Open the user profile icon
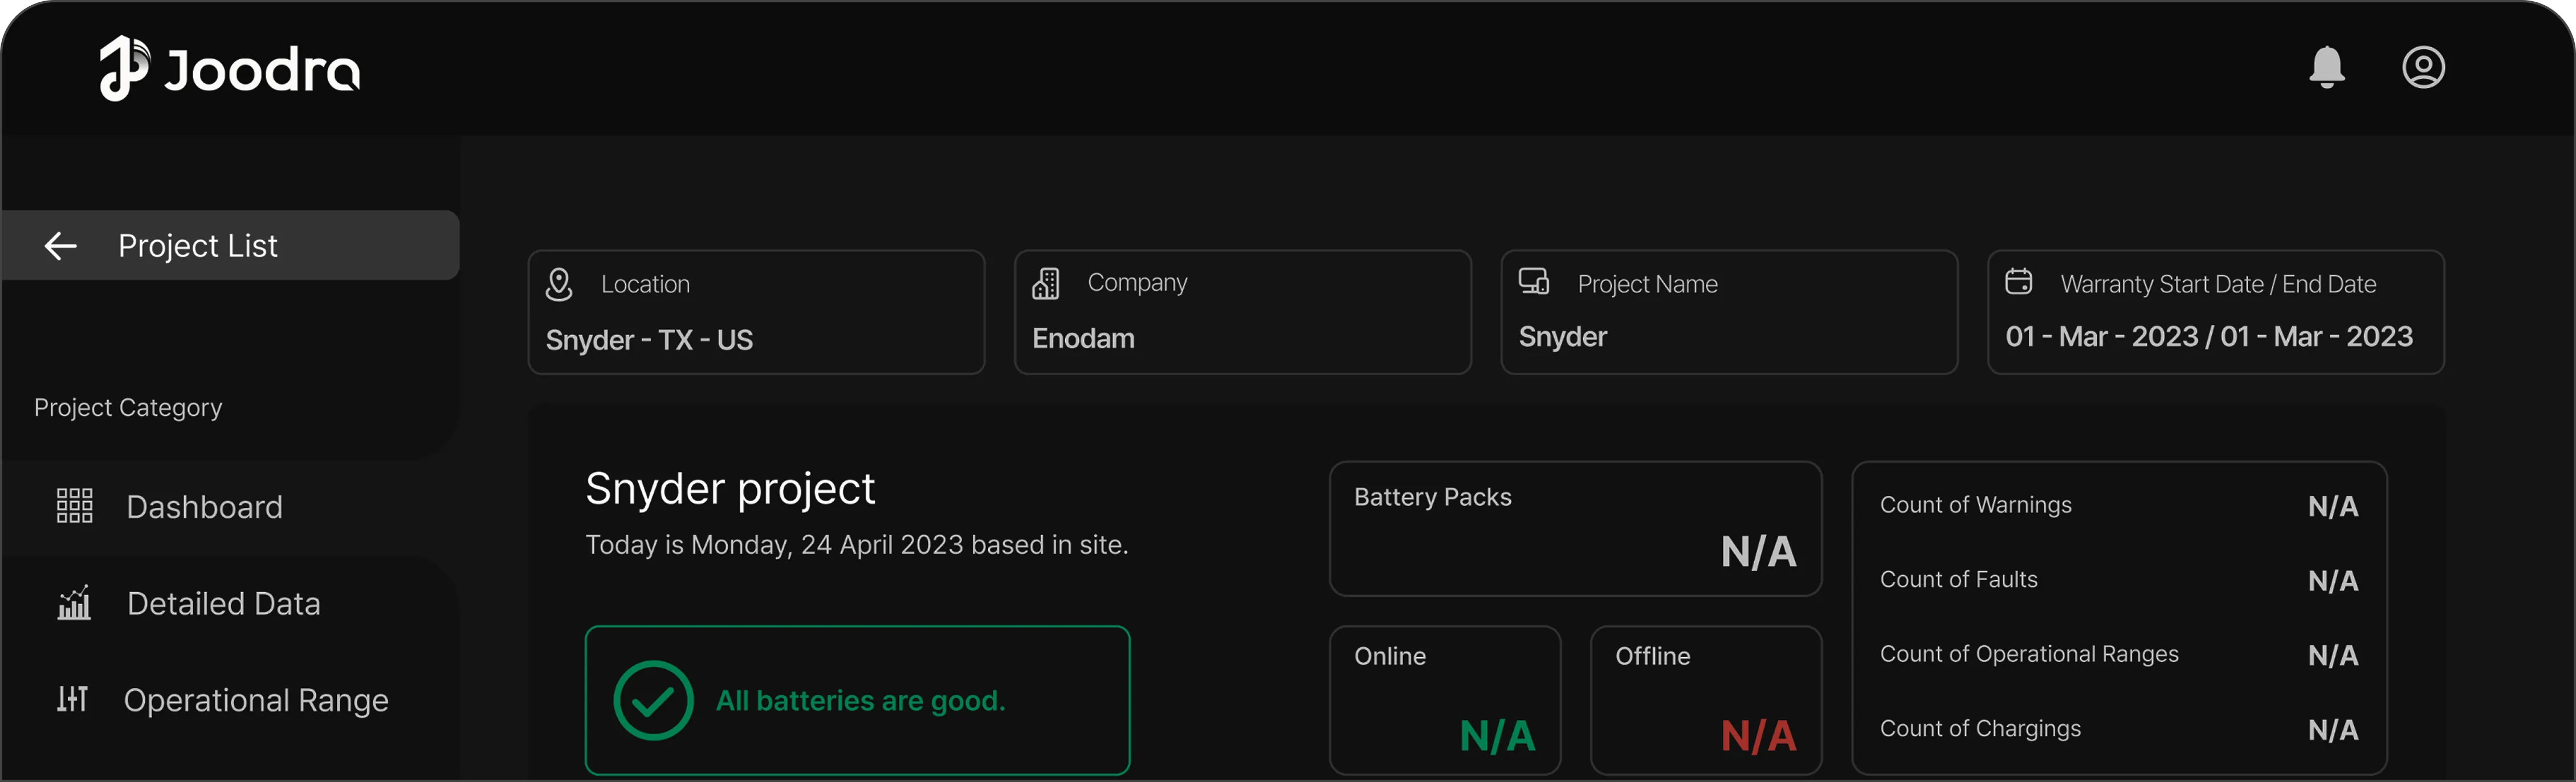 [2423, 67]
